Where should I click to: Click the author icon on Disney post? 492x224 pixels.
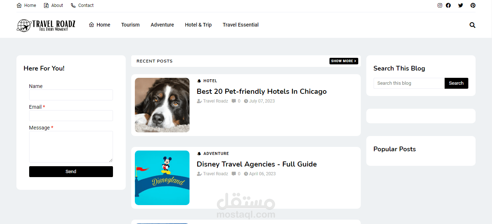pyautogui.click(x=199, y=174)
